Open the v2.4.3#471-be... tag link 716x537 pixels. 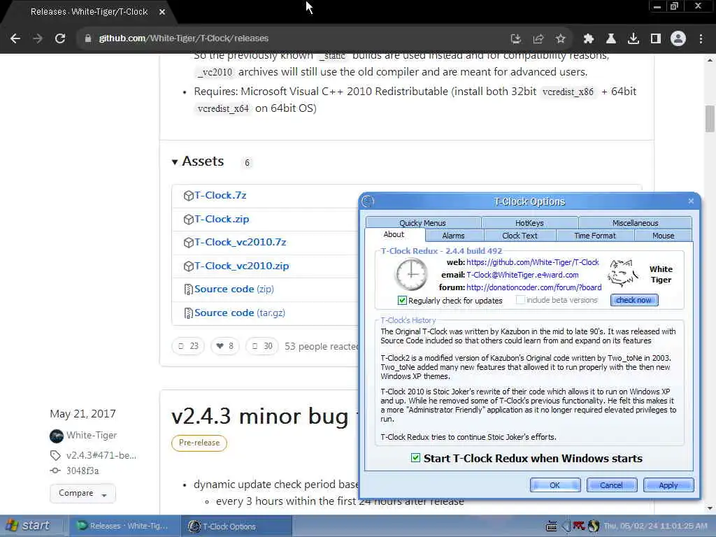(101, 455)
